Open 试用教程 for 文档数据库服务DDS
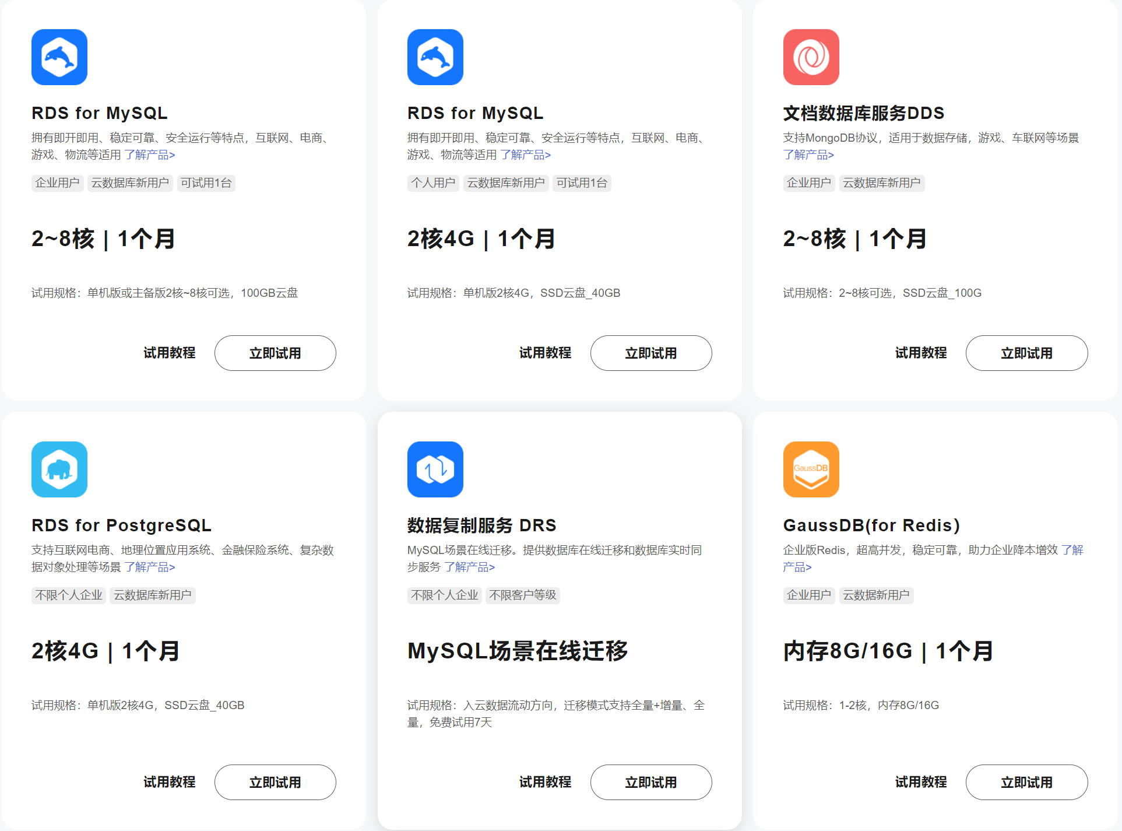The height and width of the screenshot is (831, 1122). 921,353
